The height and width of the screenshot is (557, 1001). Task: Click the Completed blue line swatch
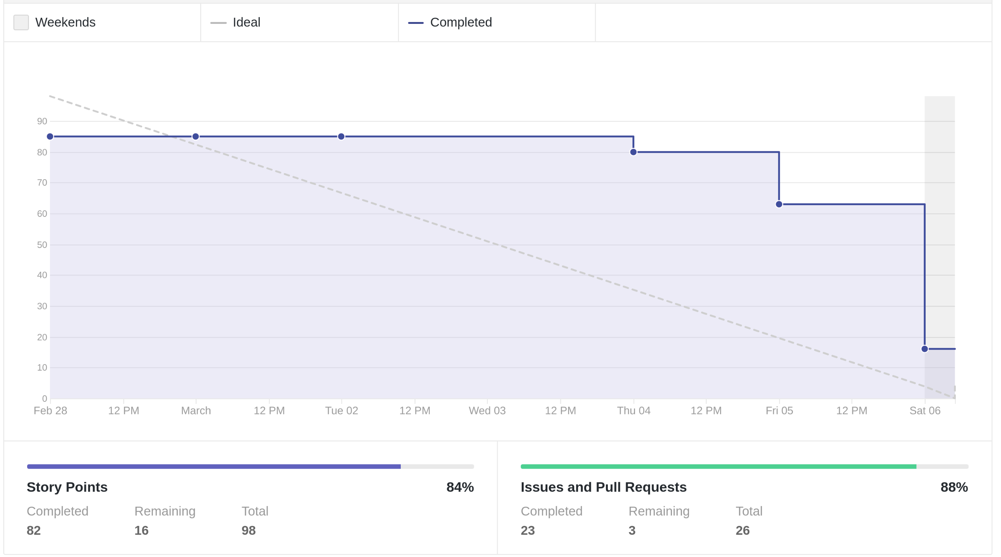(x=415, y=23)
